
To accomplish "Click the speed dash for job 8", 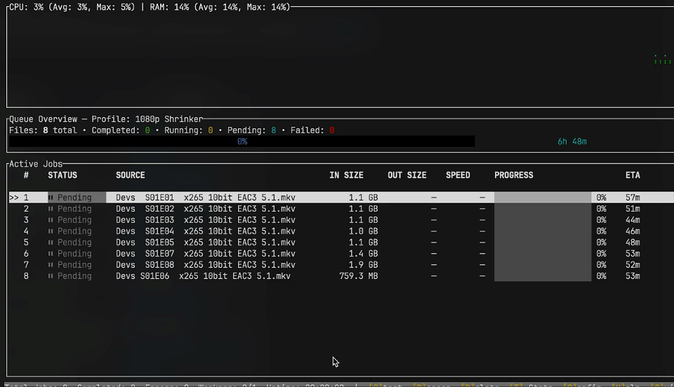I will [x=482, y=276].
